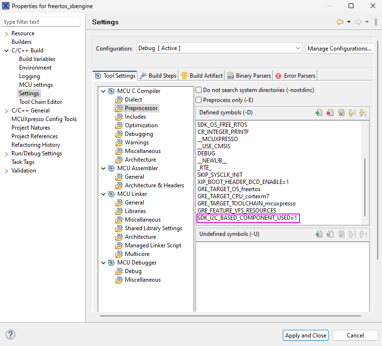Add a new undefined symbol

pyautogui.click(x=319, y=234)
